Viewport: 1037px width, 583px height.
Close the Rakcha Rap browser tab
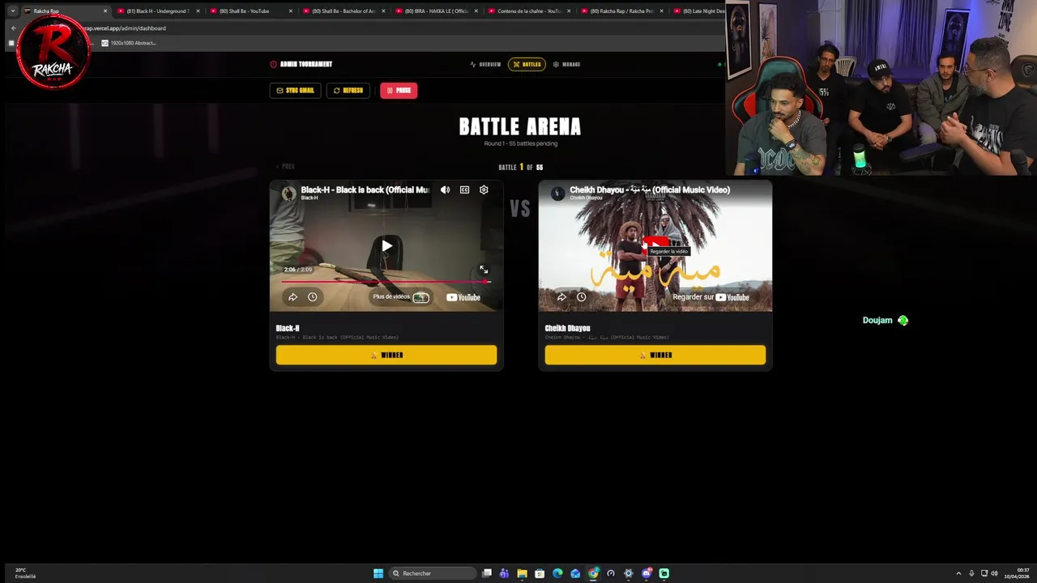[105, 11]
